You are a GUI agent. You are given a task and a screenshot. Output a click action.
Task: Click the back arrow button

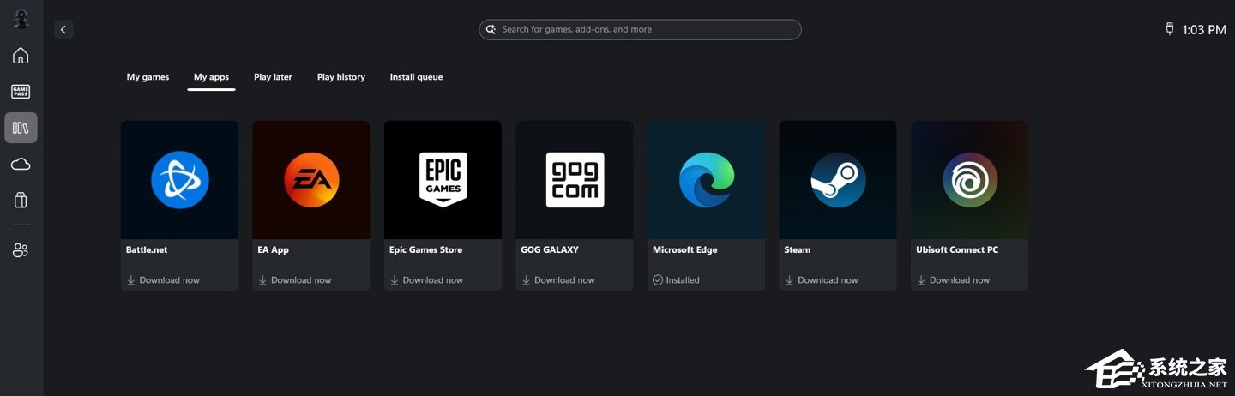pyautogui.click(x=63, y=29)
